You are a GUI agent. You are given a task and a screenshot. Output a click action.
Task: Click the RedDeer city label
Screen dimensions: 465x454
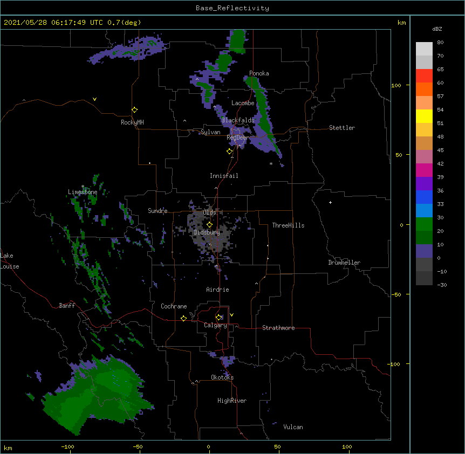238,137
